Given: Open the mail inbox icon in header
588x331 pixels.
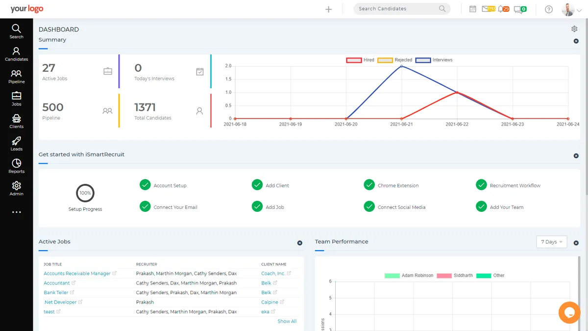Looking at the screenshot, I should tap(486, 9).
